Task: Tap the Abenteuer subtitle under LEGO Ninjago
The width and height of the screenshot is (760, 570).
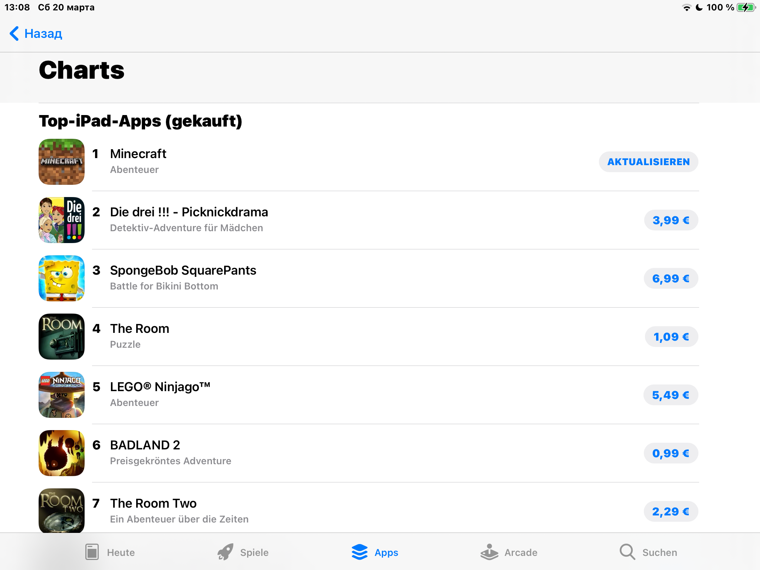Action: [134, 403]
